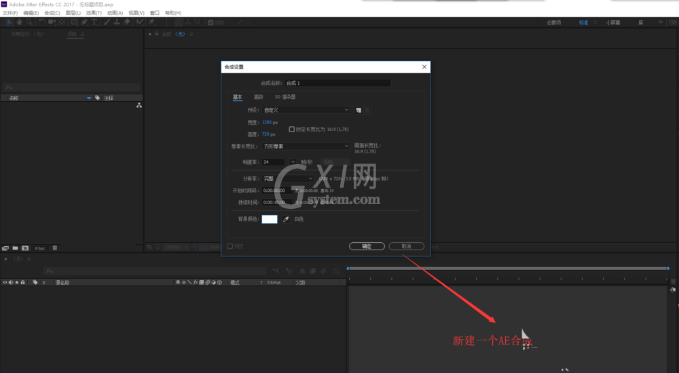Image resolution: width=679 pixels, height=373 pixels.
Task: Toggle the timeline lock column header
Action: [x=23, y=282]
